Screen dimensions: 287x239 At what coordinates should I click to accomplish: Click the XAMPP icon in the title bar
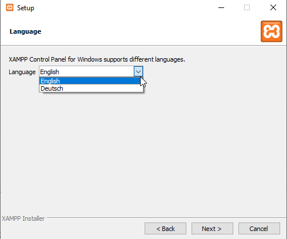coord(10,7)
